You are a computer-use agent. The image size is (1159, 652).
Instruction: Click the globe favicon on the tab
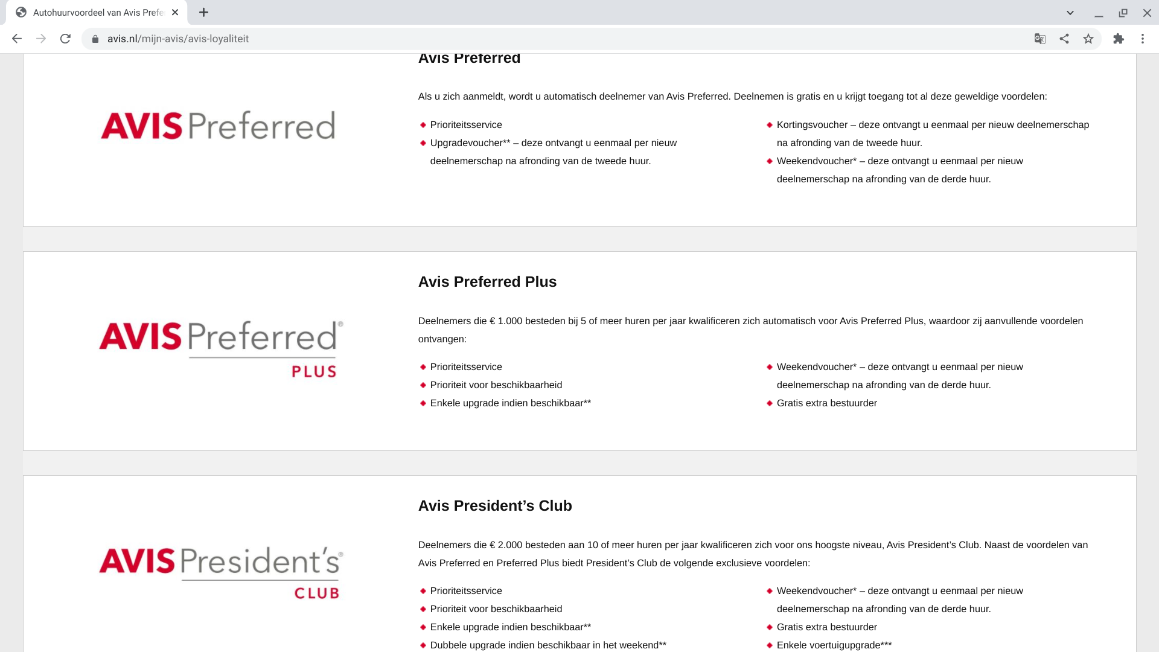[x=21, y=13]
